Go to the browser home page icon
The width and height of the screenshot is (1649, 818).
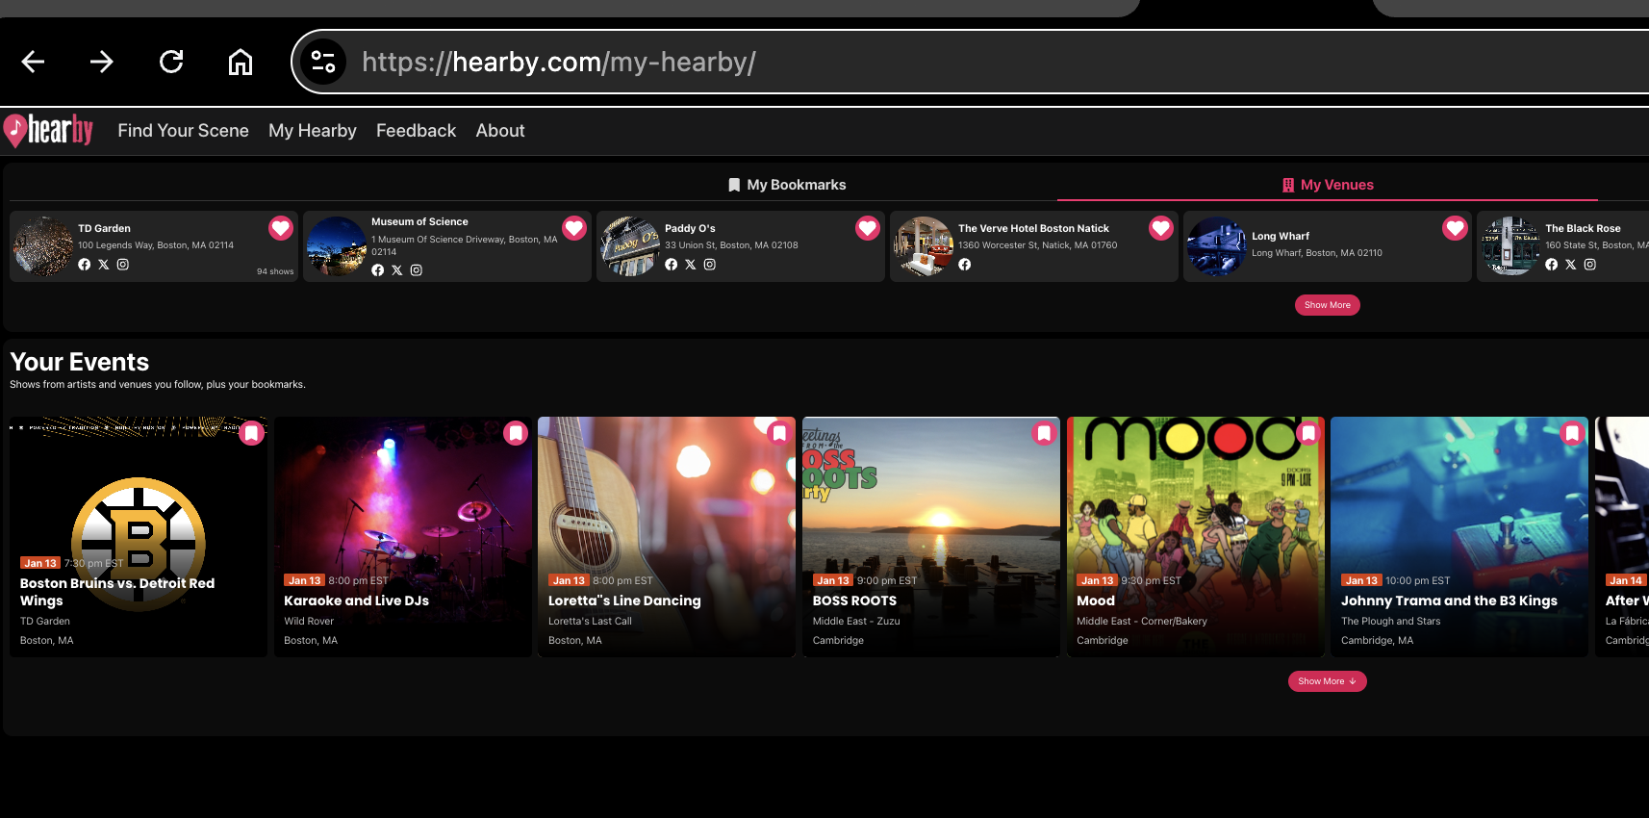241,63
